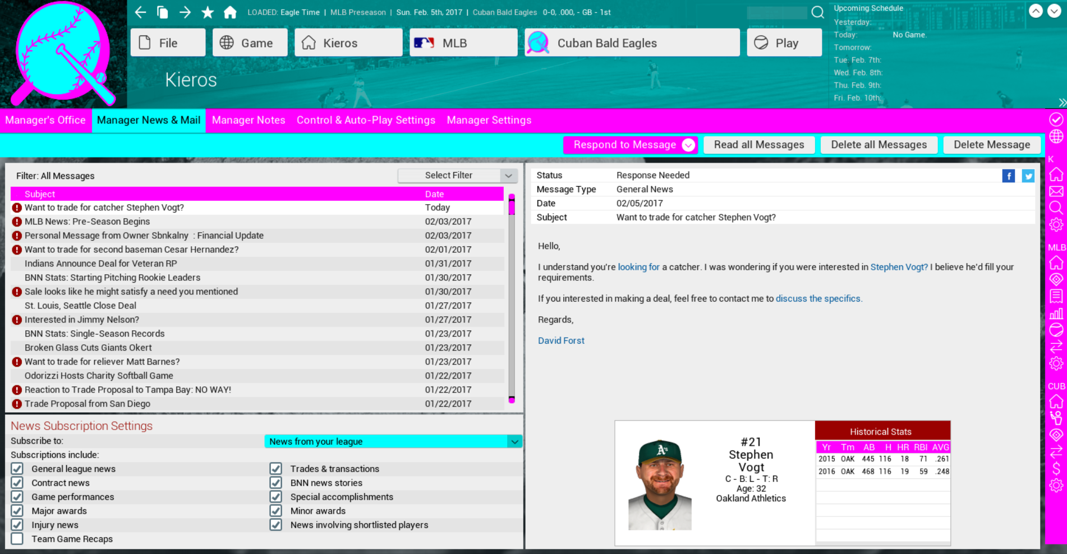Expand schedule with the down chevron

point(1054,11)
